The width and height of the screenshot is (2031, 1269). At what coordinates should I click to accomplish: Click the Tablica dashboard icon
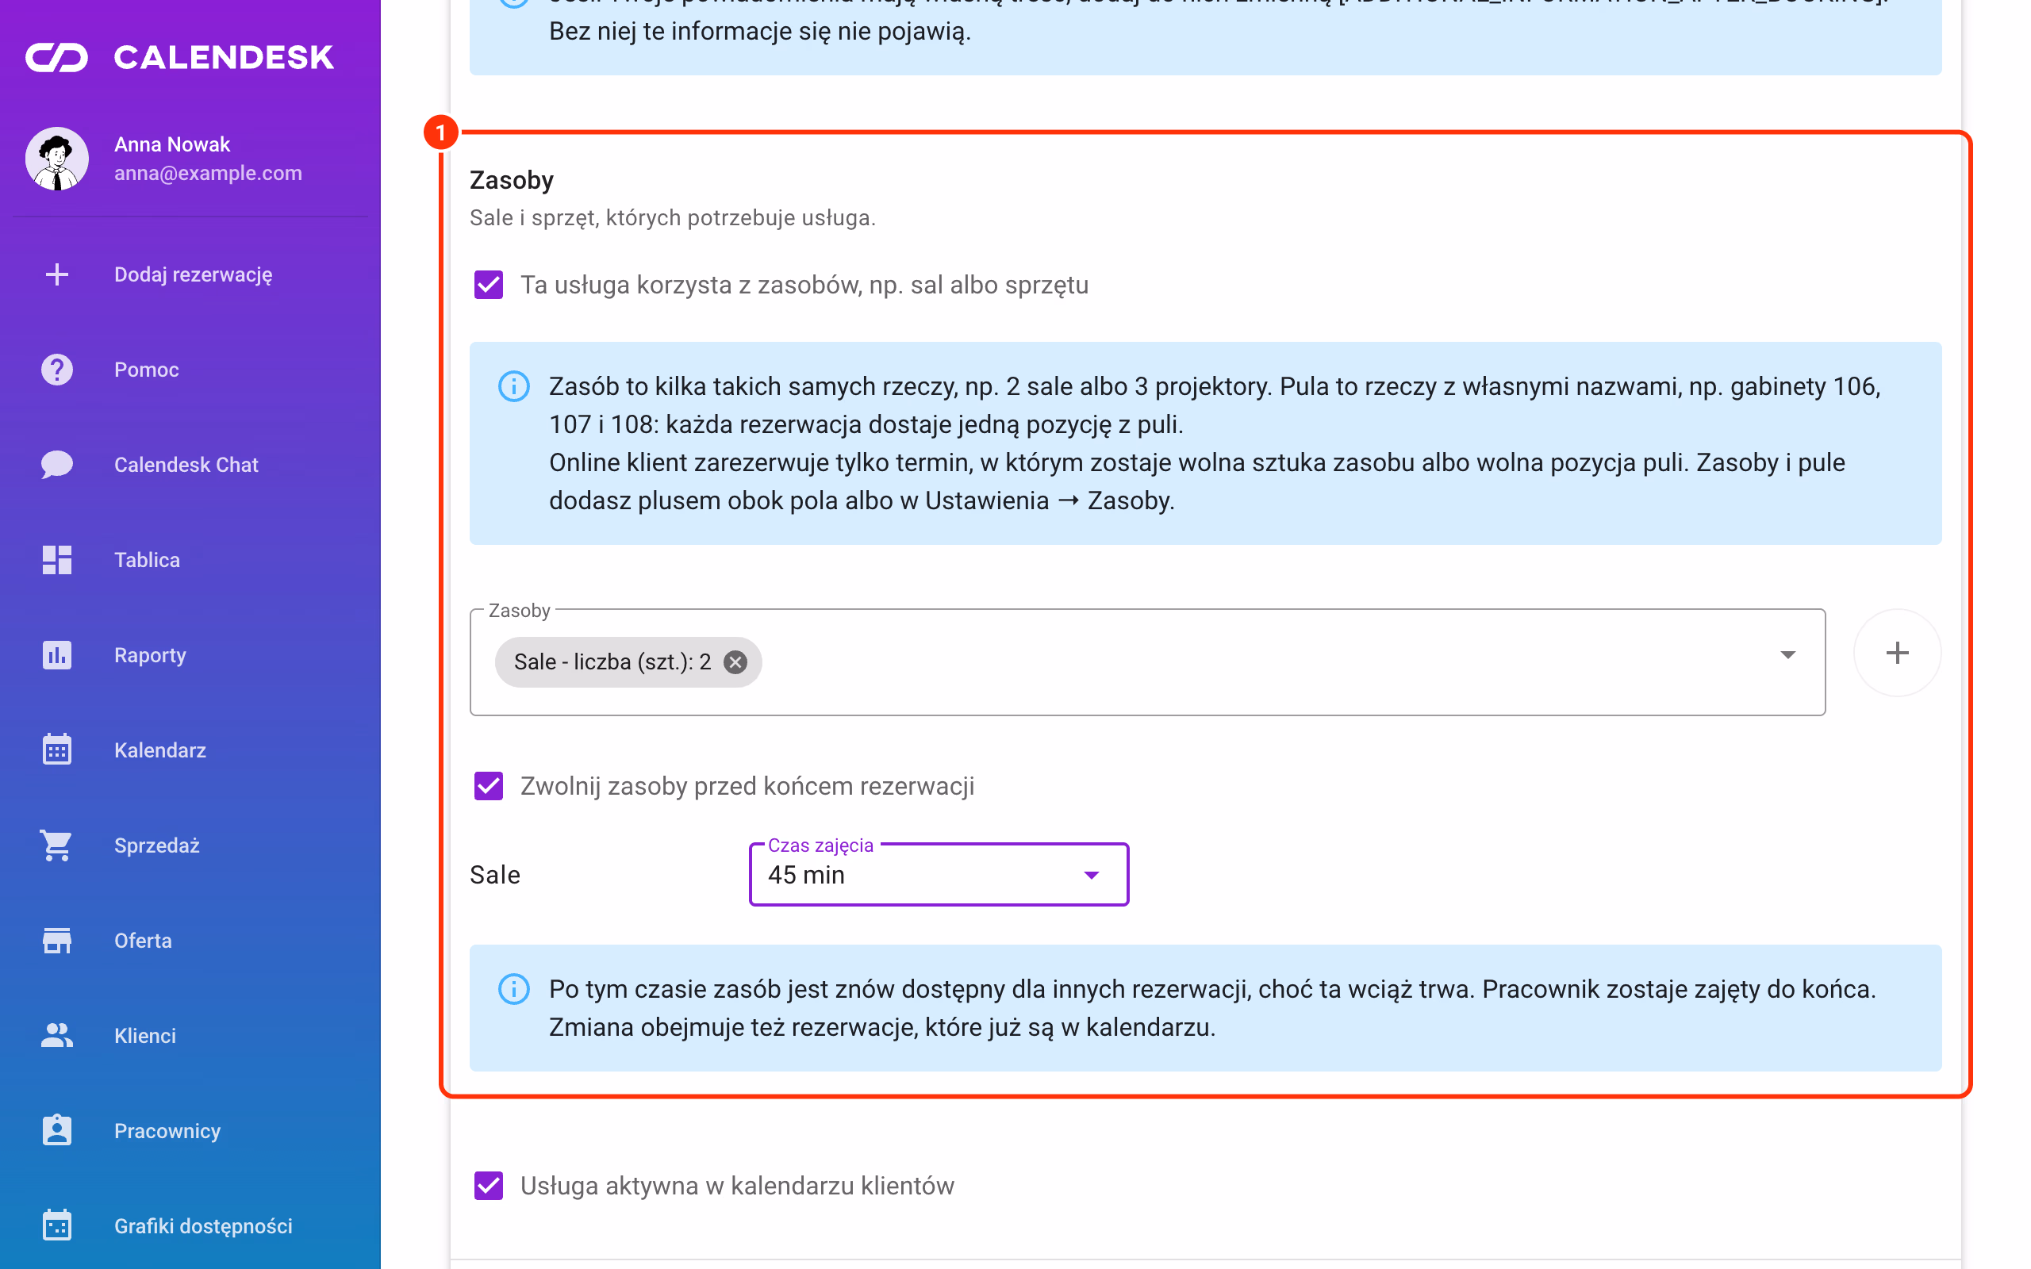(57, 560)
